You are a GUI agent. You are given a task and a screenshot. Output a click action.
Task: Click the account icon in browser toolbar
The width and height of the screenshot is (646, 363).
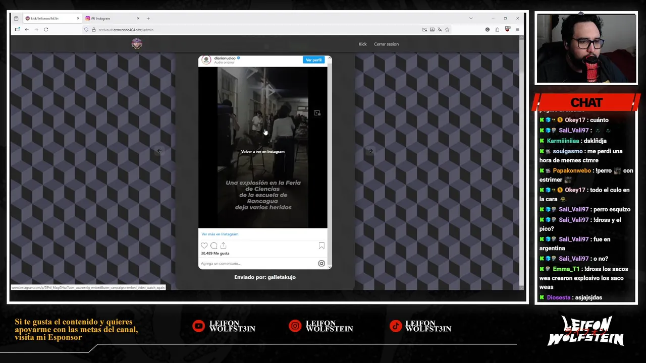(487, 30)
